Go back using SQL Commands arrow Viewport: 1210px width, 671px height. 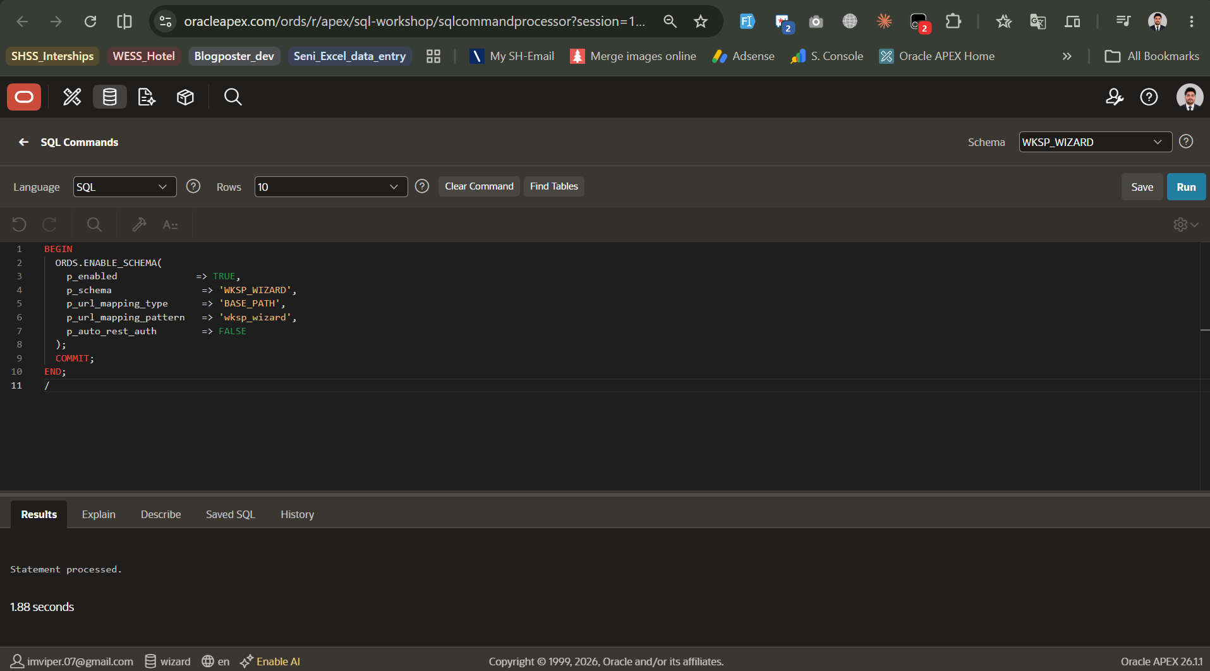click(23, 142)
